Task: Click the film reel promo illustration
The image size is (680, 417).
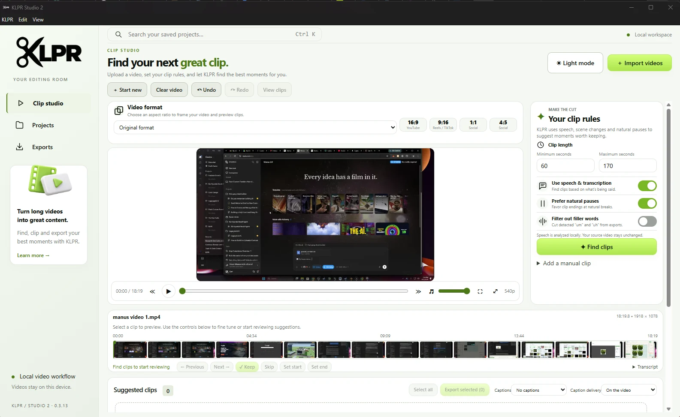Action: point(49,181)
